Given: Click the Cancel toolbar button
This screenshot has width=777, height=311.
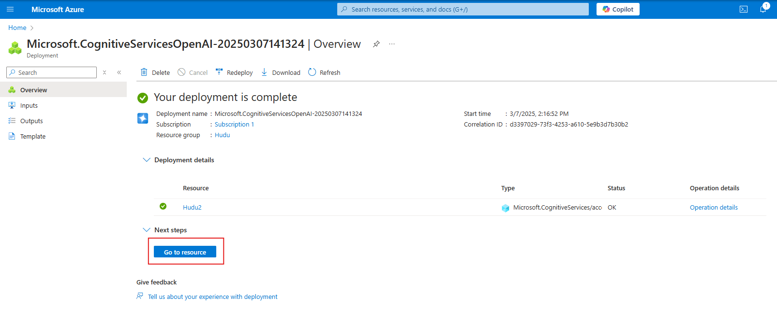Looking at the screenshot, I should [x=193, y=72].
